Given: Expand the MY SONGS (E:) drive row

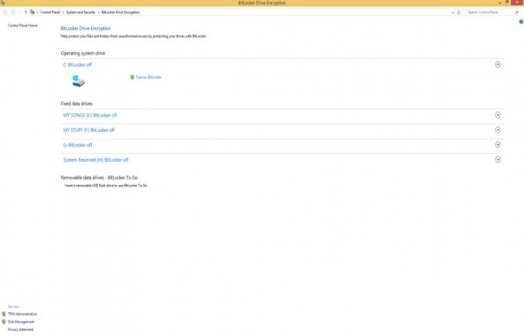Looking at the screenshot, I should (x=497, y=115).
